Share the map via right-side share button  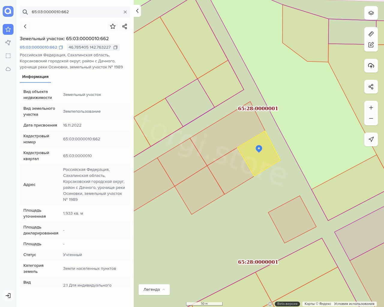(x=371, y=87)
